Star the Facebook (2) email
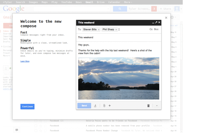 pos(41,121)
